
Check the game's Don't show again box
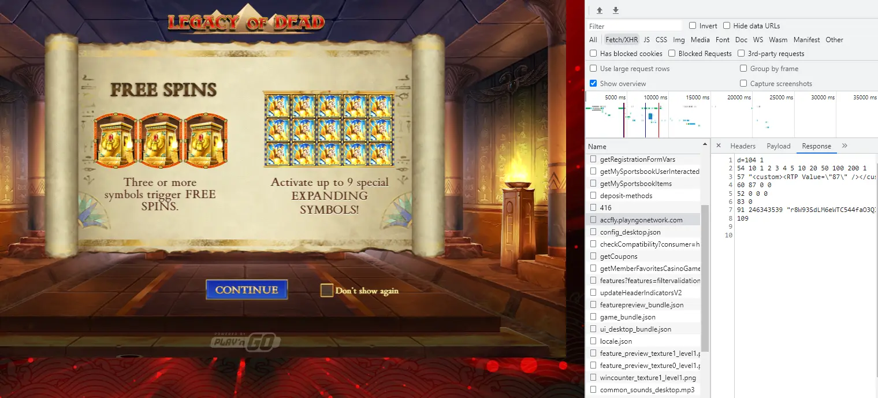coord(327,291)
